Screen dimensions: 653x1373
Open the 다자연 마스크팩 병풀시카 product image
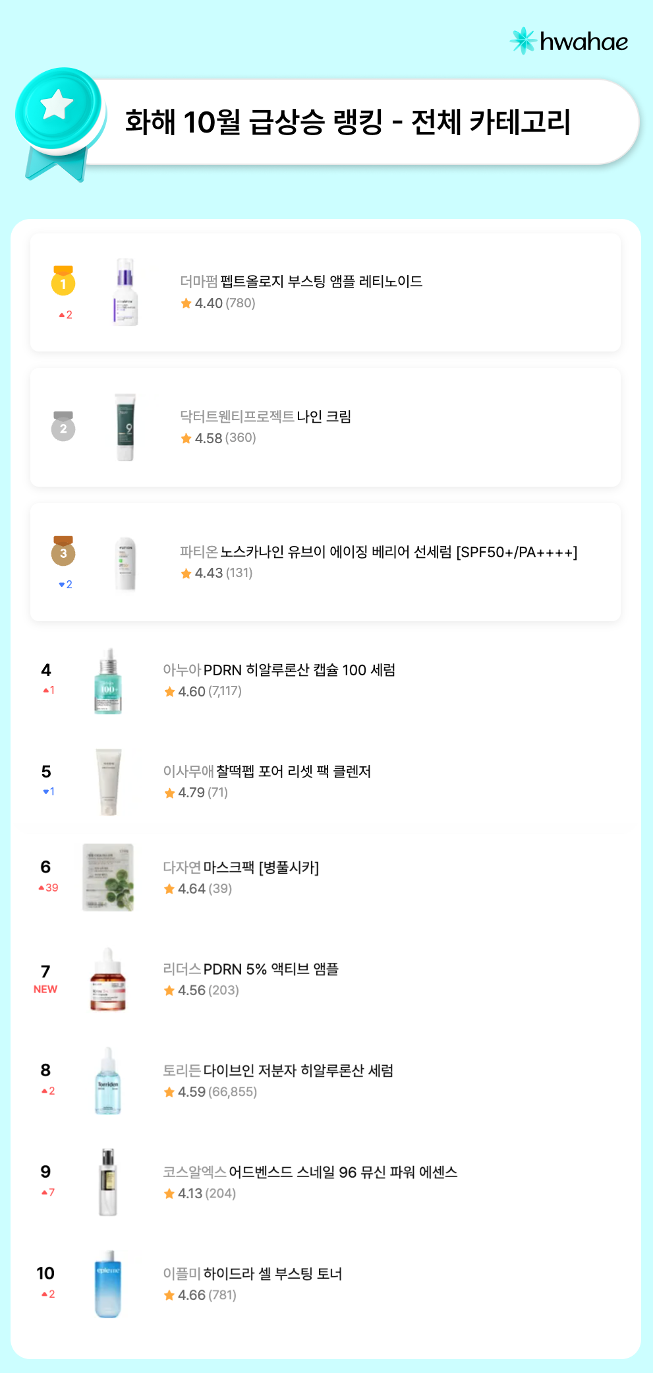tap(108, 878)
